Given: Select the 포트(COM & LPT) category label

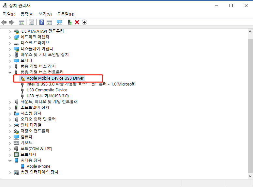Looking at the screenshot, I should point(36,149).
